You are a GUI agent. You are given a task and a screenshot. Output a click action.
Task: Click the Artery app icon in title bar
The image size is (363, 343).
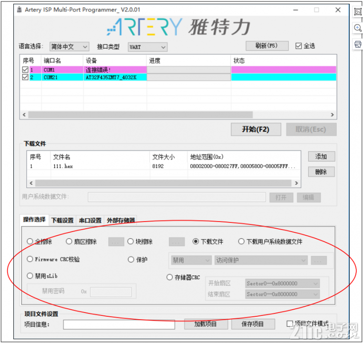coord(20,10)
